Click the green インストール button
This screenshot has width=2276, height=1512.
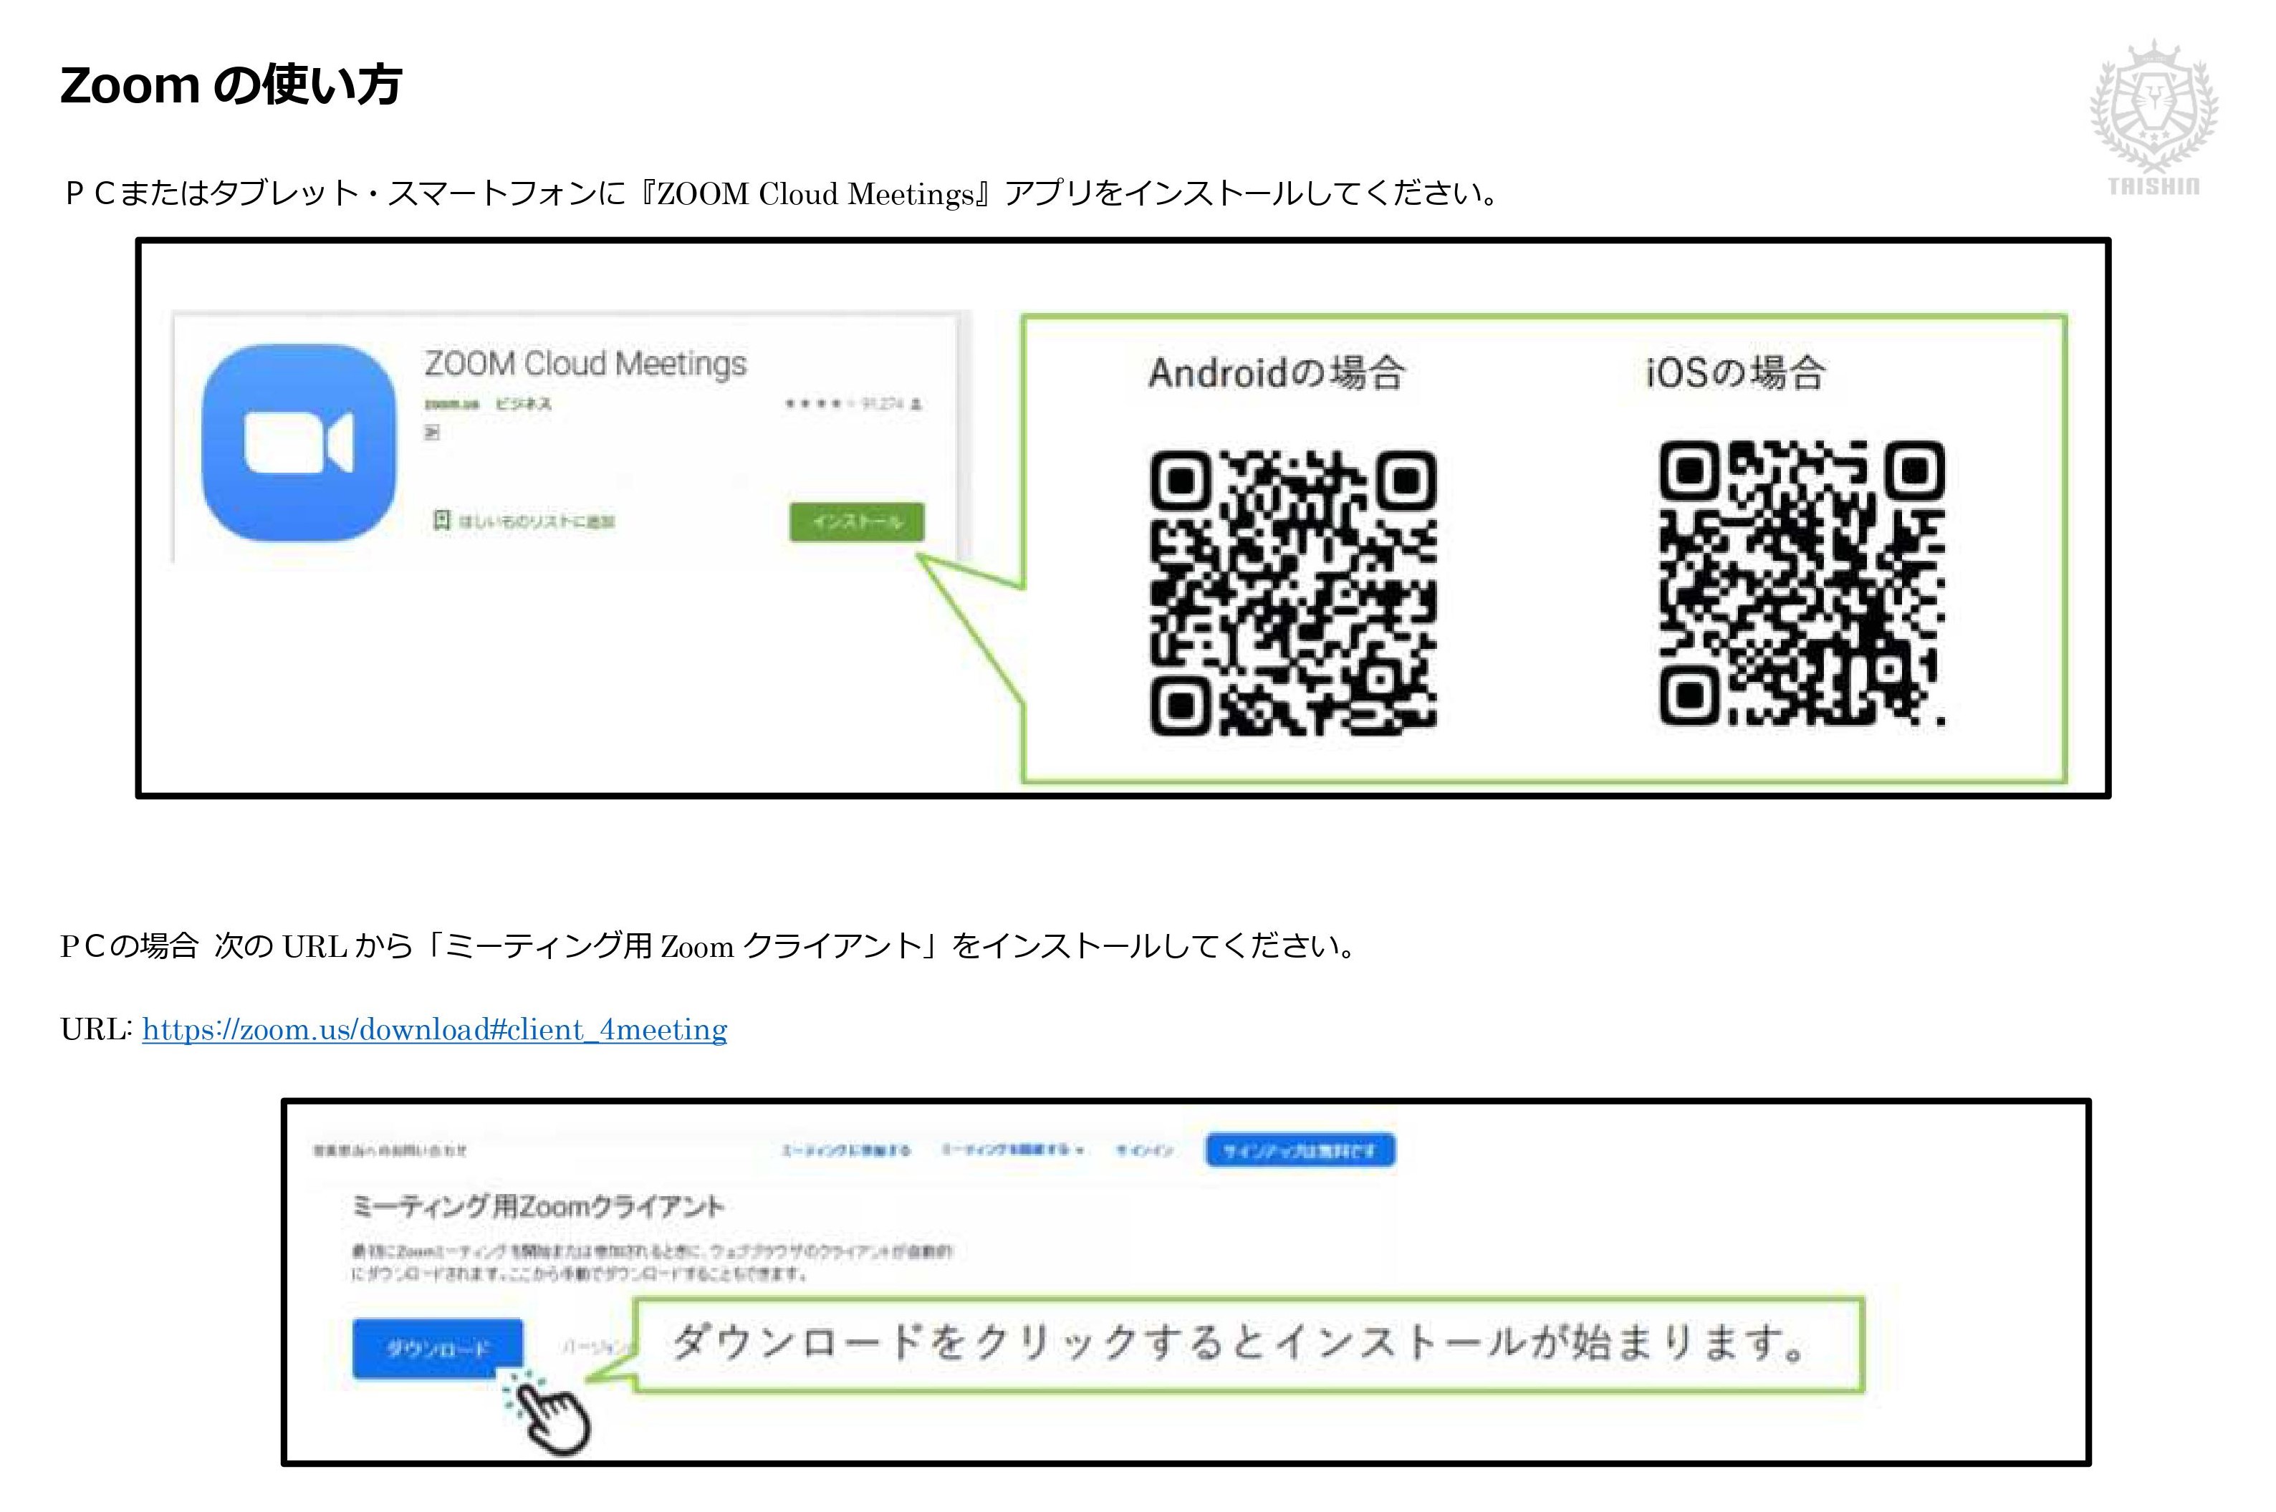[x=856, y=521]
